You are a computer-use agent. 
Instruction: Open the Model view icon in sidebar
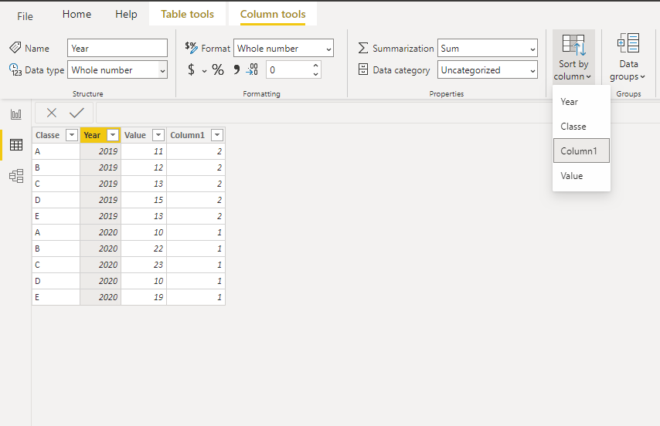pyautogui.click(x=16, y=176)
